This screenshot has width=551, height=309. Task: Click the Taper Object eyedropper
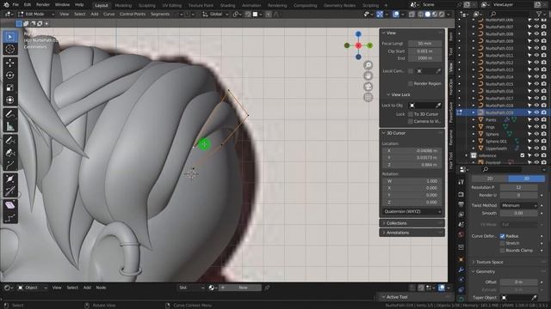pyautogui.click(x=534, y=298)
